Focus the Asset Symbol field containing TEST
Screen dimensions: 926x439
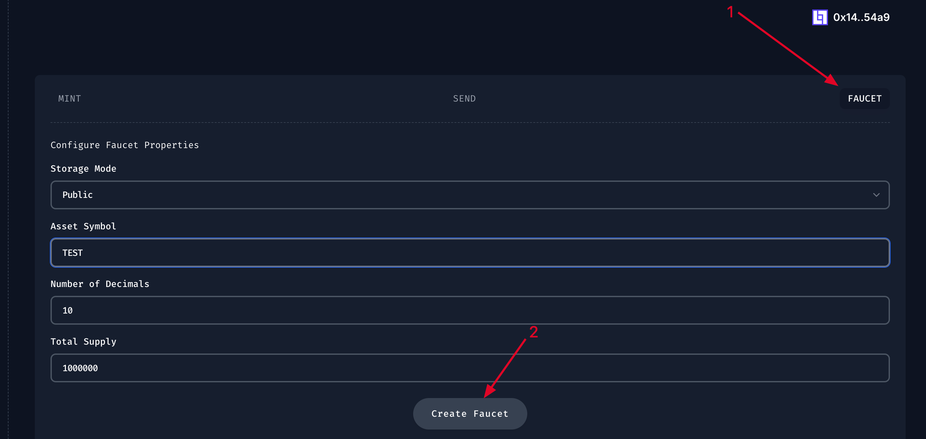coord(470,253)
